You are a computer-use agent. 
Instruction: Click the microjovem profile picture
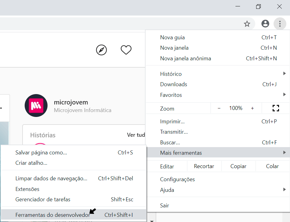36,106
